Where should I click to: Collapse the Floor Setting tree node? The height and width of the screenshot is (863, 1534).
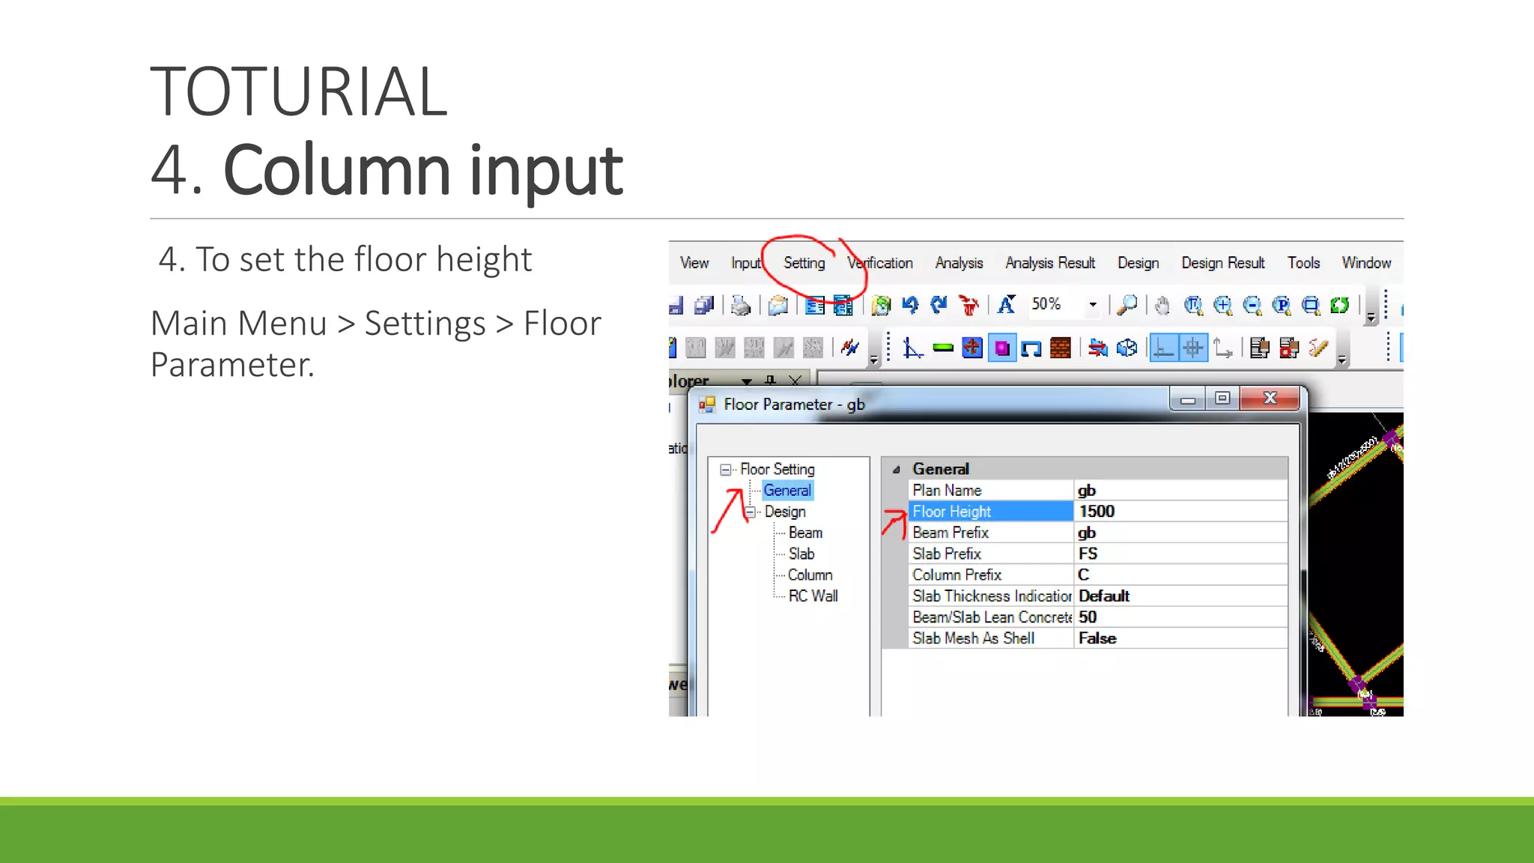pyautogui.click(x=725, y=470)
